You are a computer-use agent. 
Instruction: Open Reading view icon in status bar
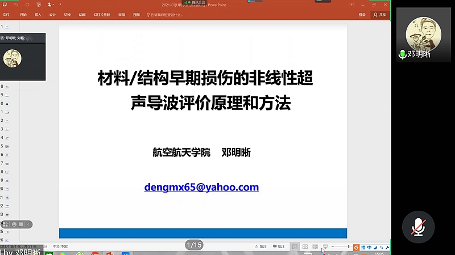point(315,247)
